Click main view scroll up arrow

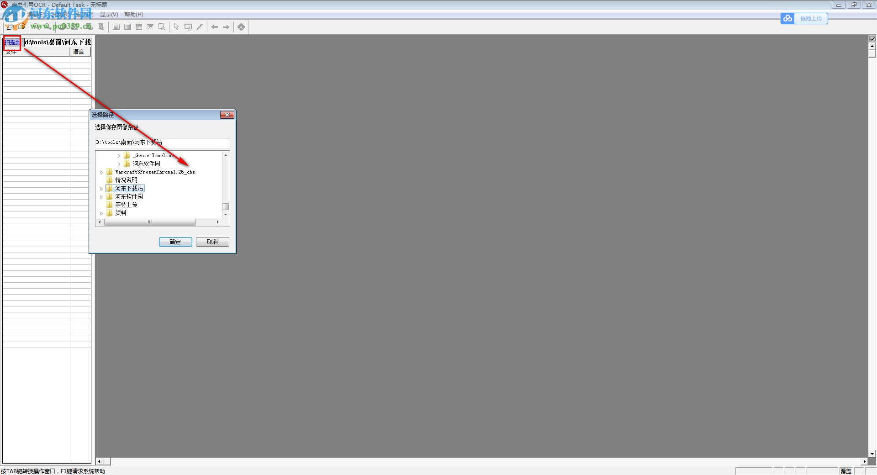click(x=872, y=46)
